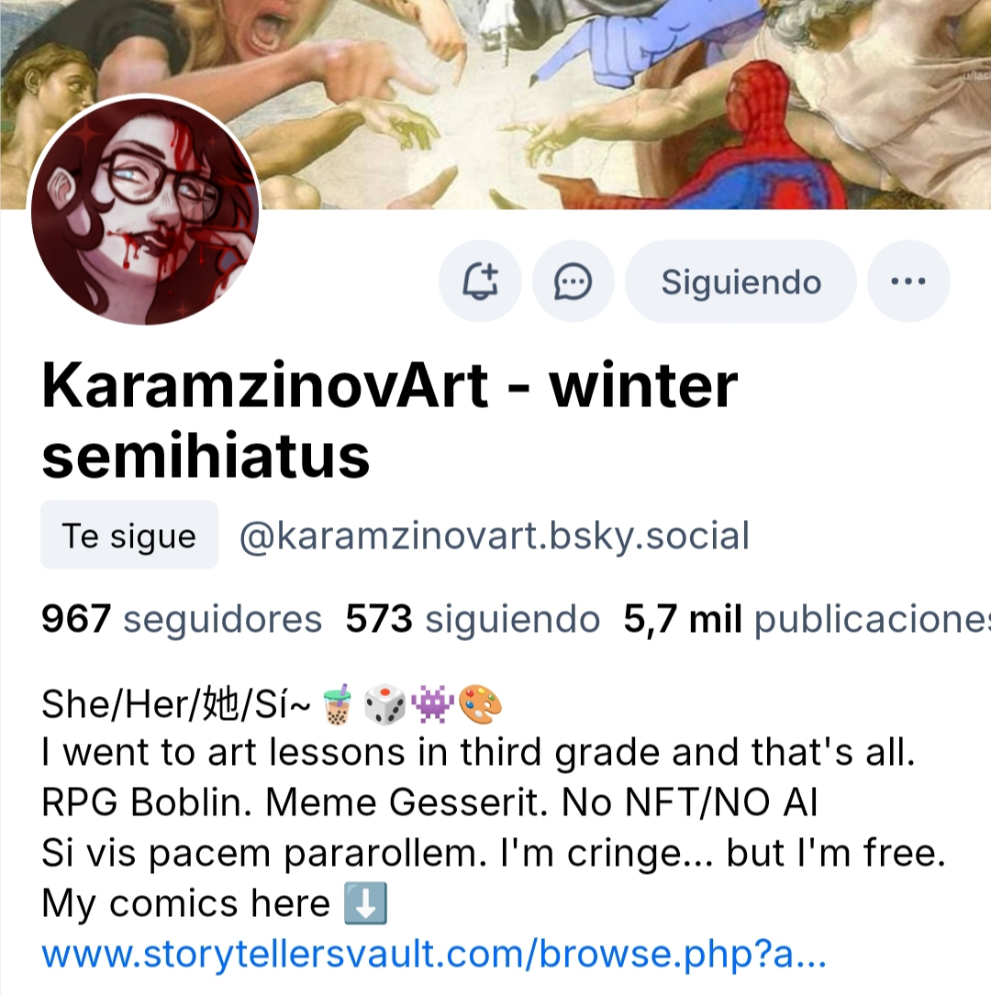Screen dimensions: 991x995
Task: Click the @karamzinovart.bsky.social handle
Action: (495, 536)
